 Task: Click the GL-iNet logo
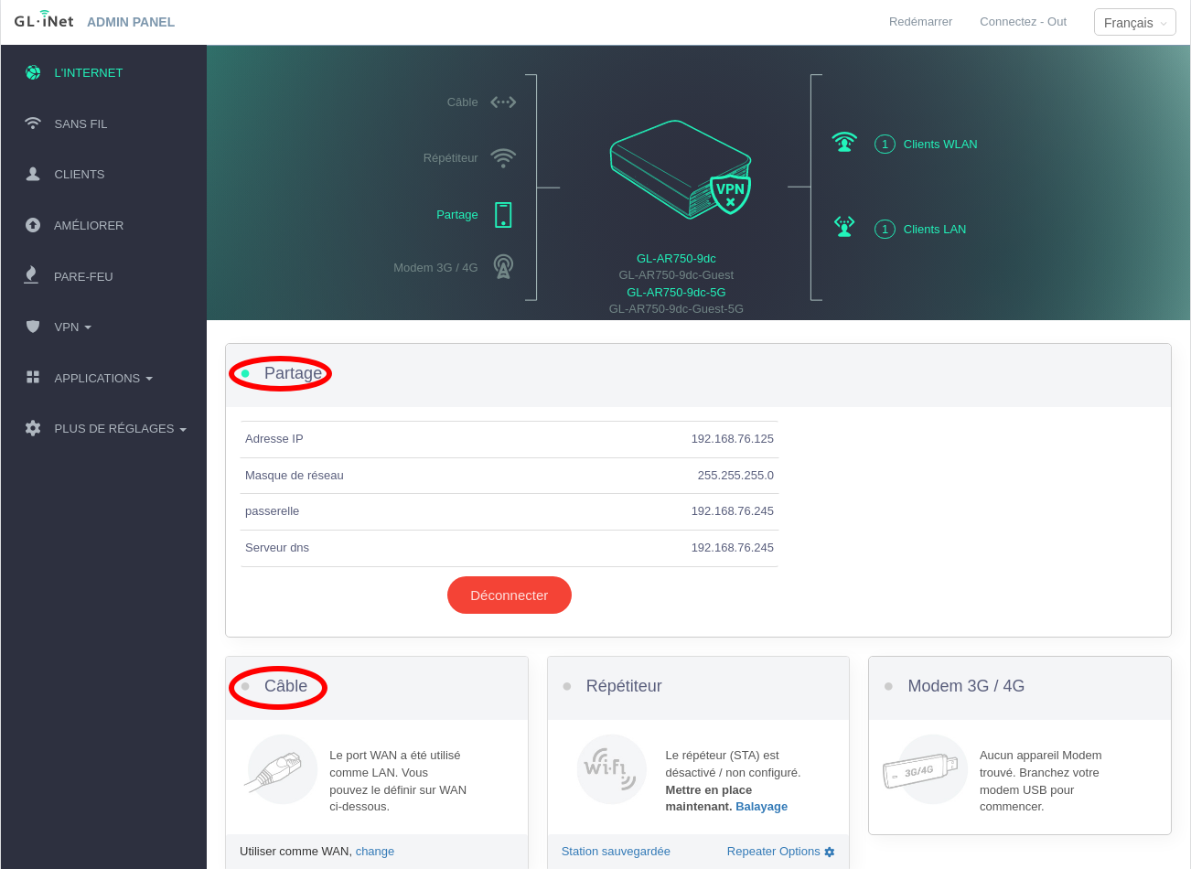tap(44, 20)
